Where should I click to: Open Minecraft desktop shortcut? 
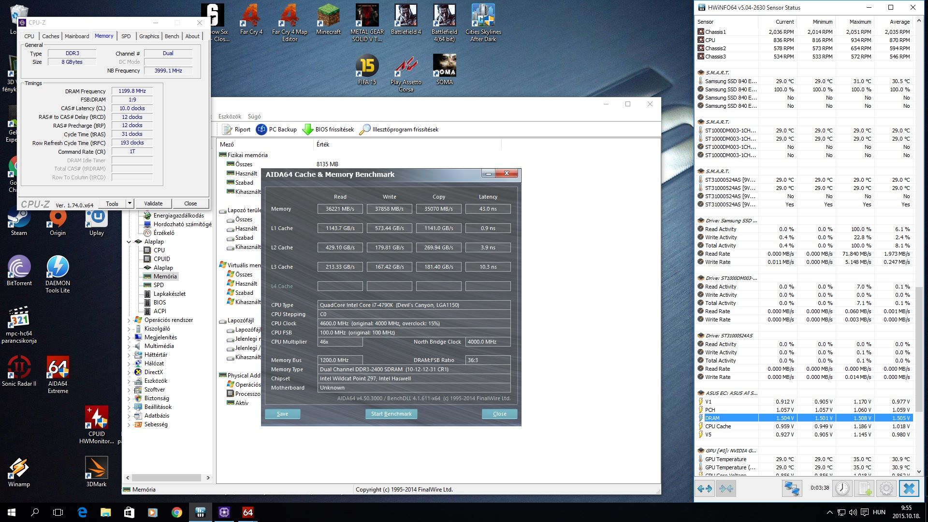click(x=328, y=20)
